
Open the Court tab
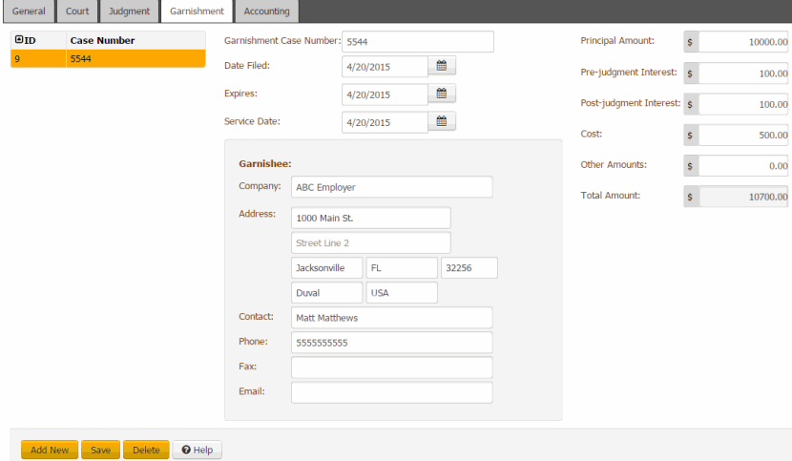pyautogui.click(x=77, y=11)
